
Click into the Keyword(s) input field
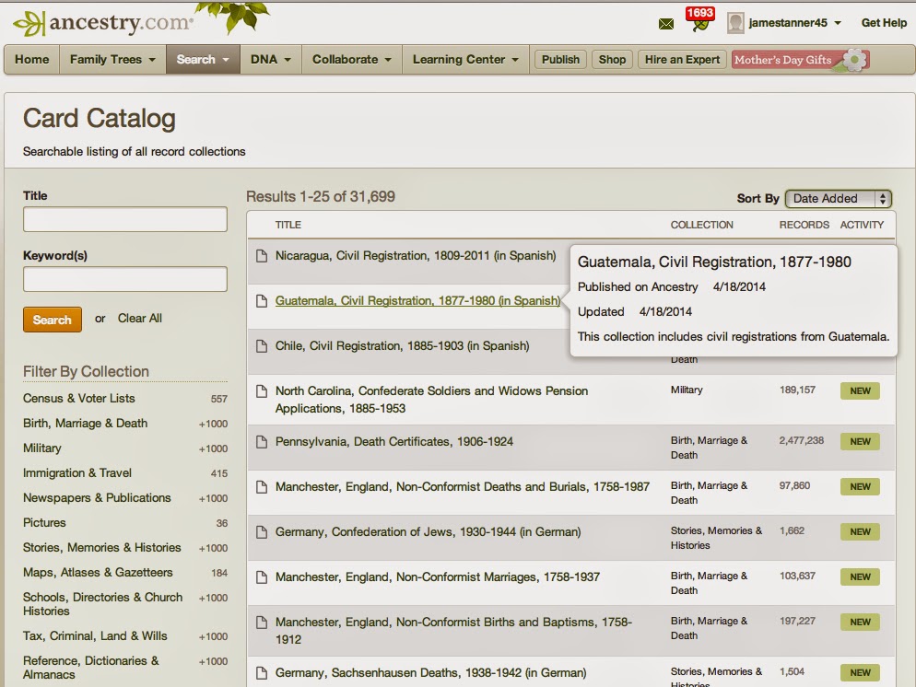point(125,279)
